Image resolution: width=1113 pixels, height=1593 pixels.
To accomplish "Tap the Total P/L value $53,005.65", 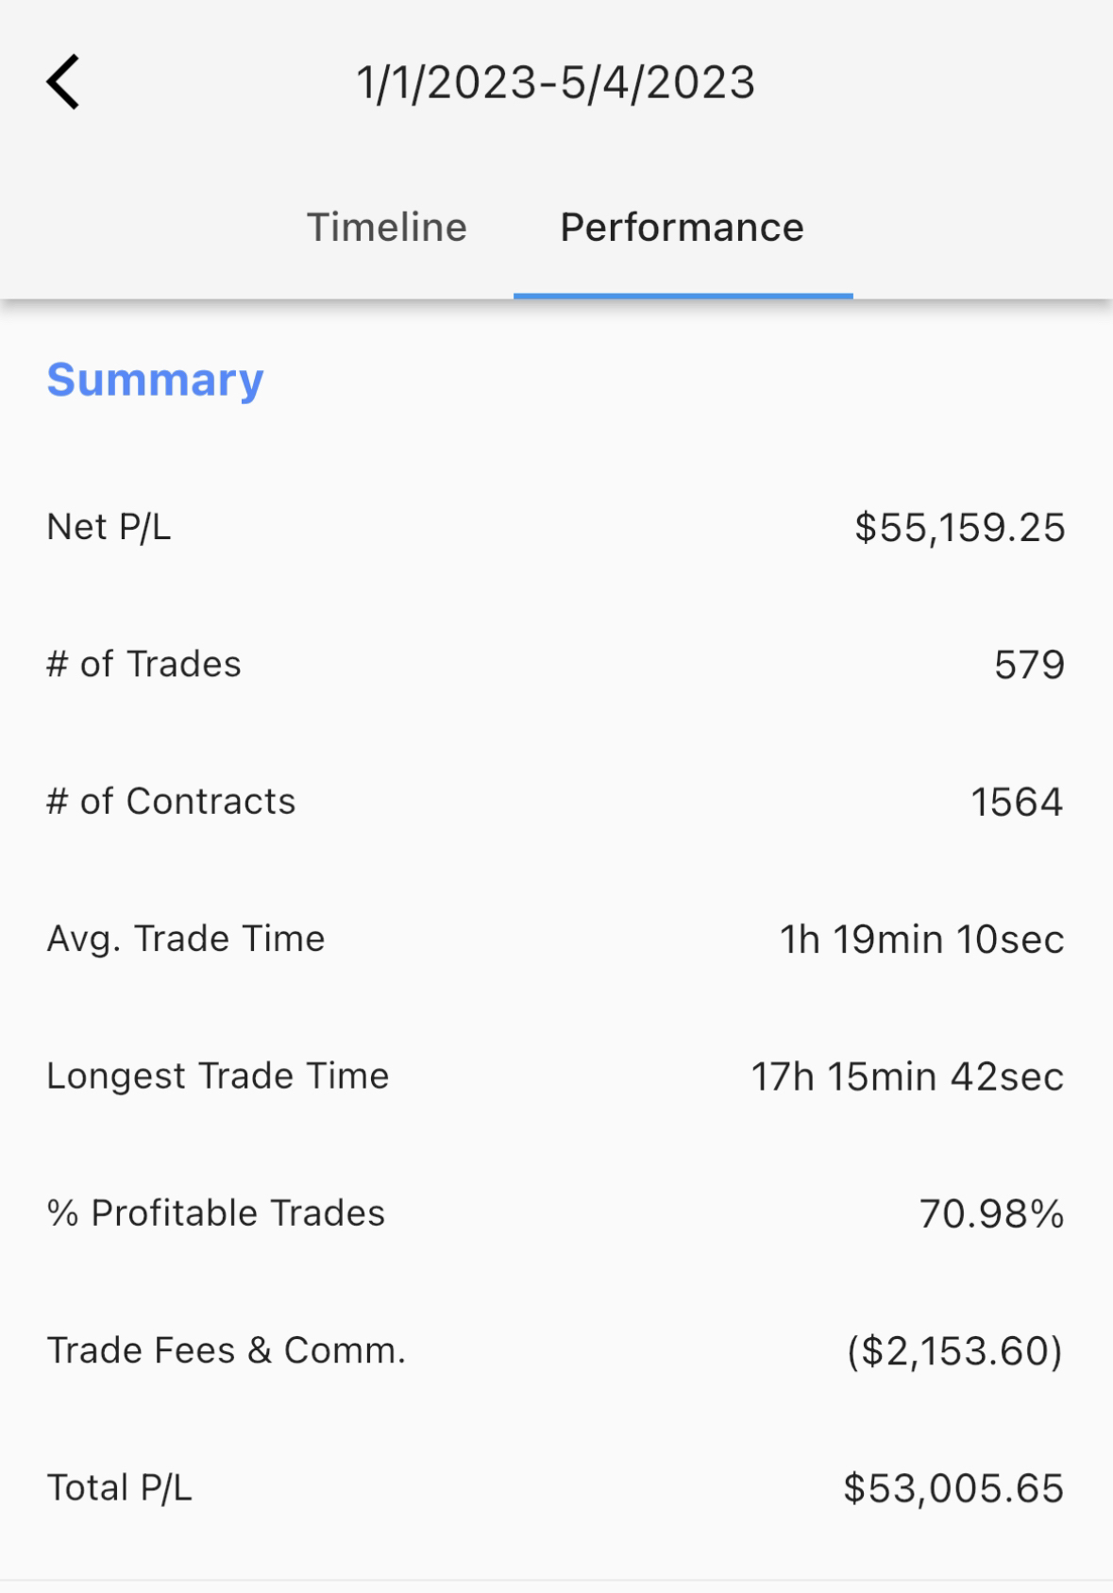I will [954, 1488].
